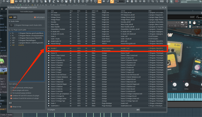Image resolution: width=202 pixels, height=117 pixels.
Task: Click the info circle icon in top toolbar
Action: coord(83,1)
